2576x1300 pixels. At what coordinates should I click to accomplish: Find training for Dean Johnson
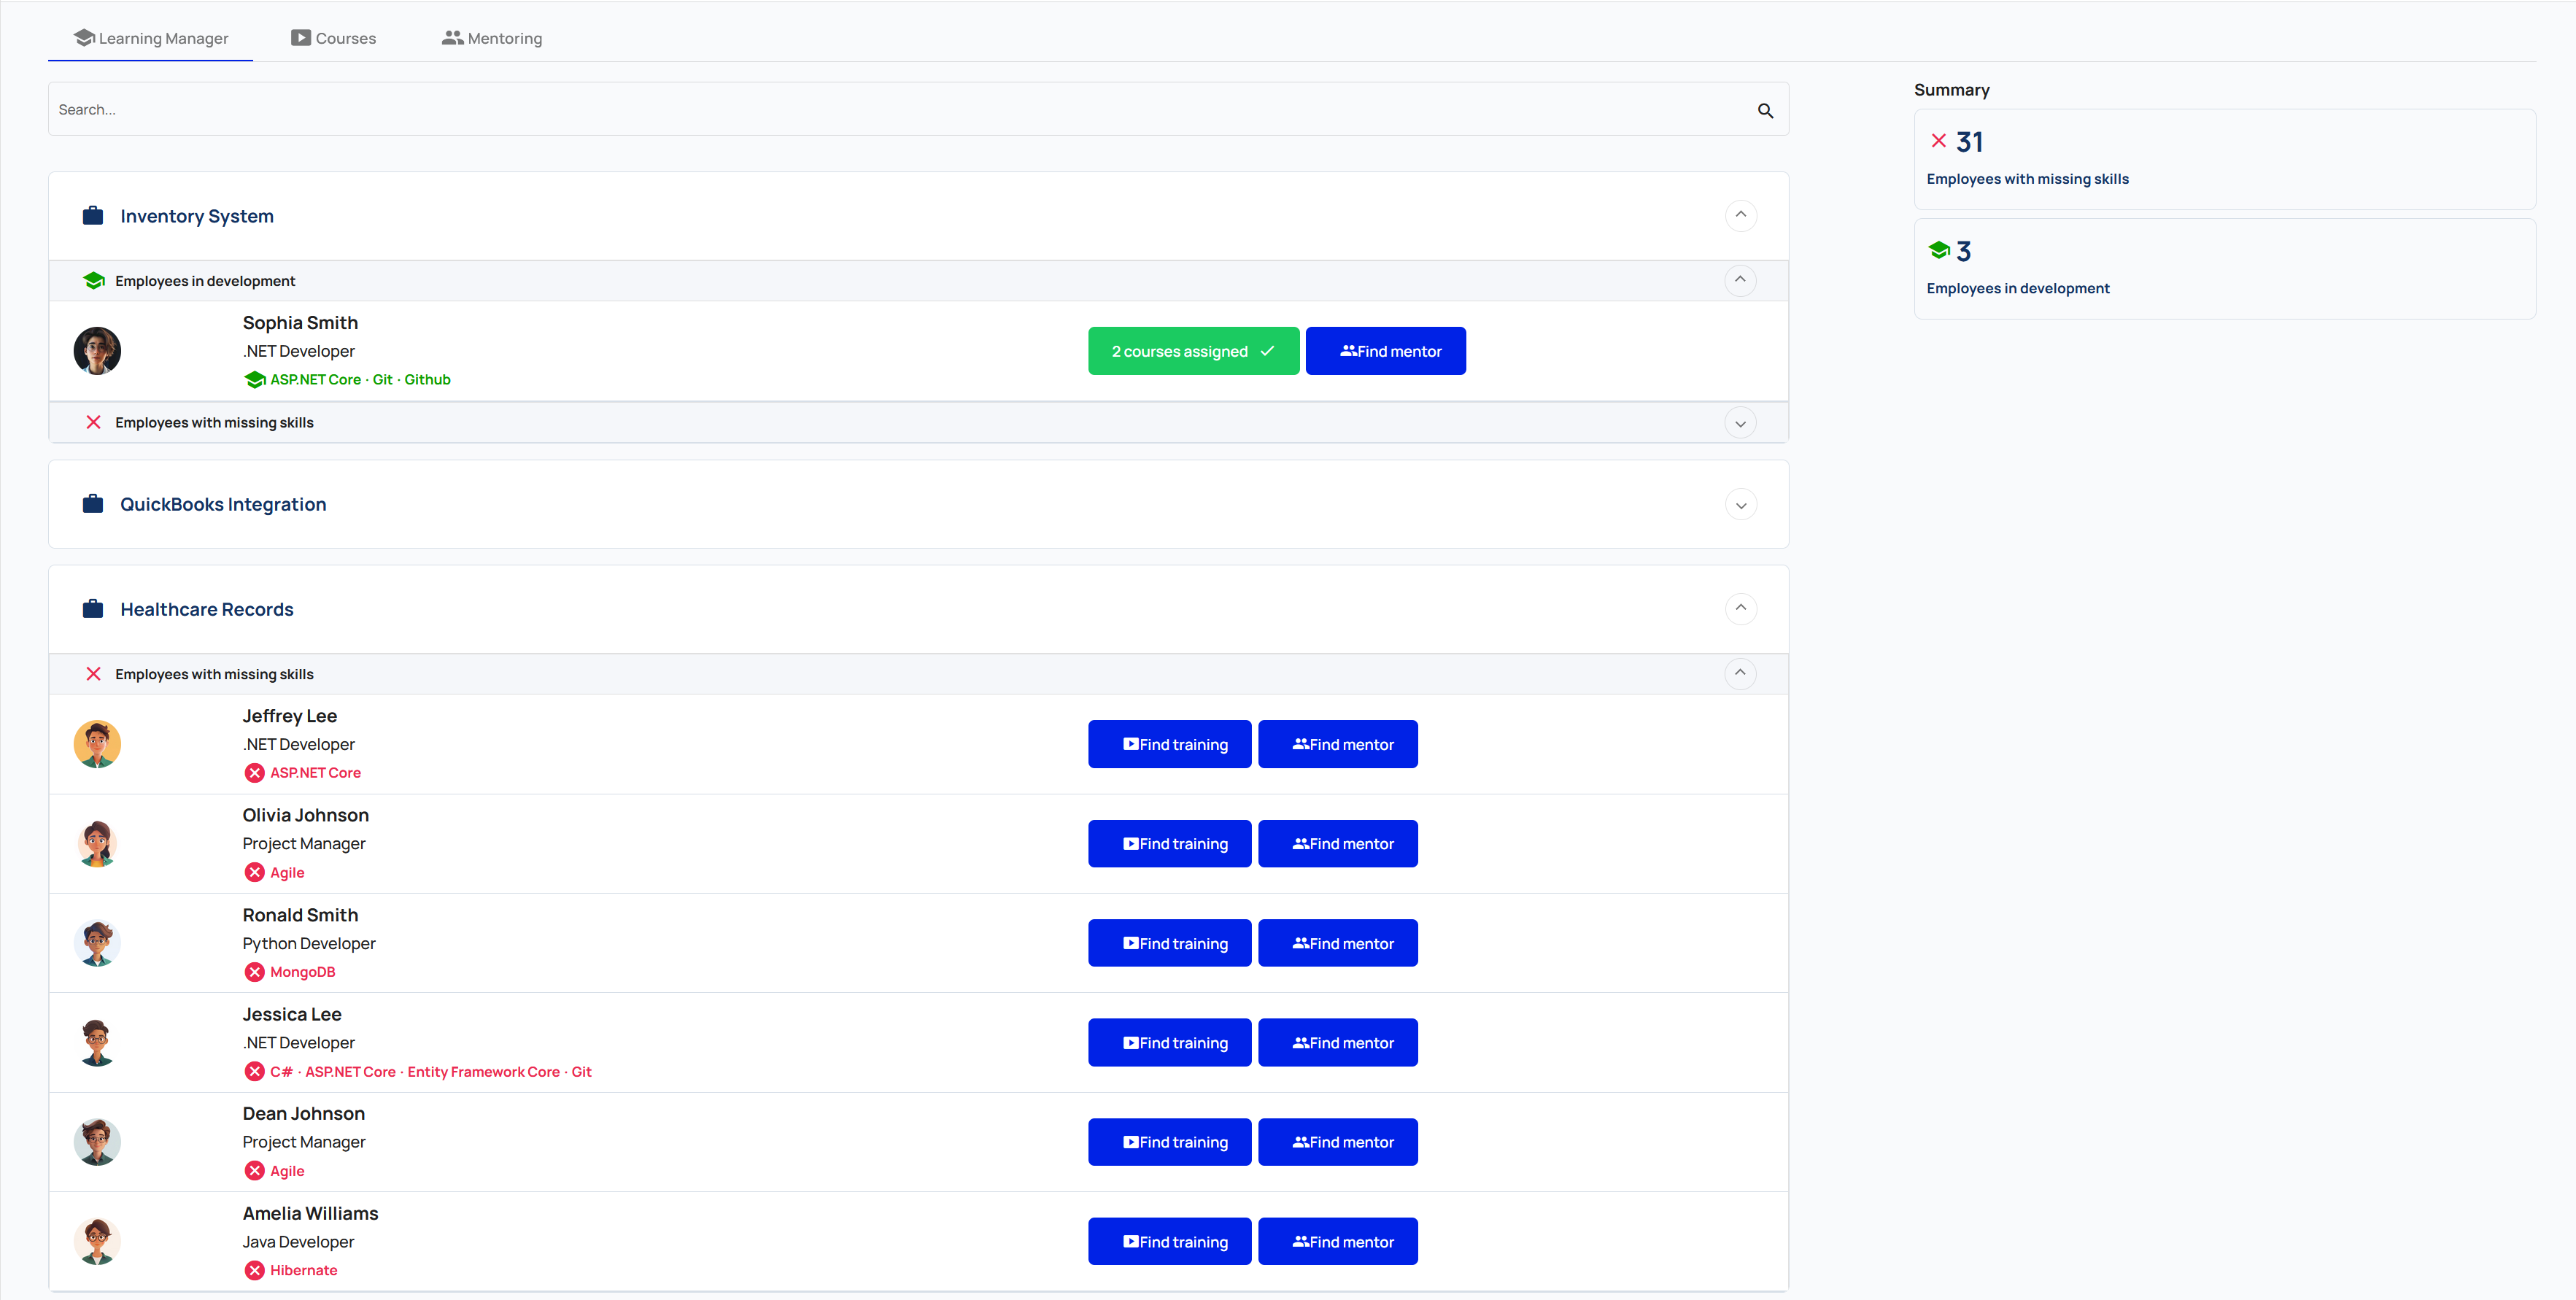click(1169, 1142)
